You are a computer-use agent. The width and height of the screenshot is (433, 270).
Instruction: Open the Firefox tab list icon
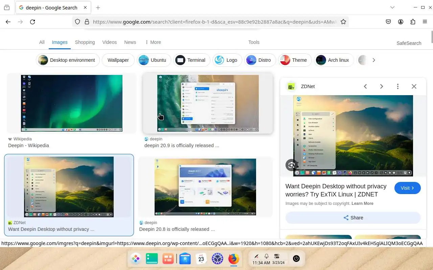(7, 7)
